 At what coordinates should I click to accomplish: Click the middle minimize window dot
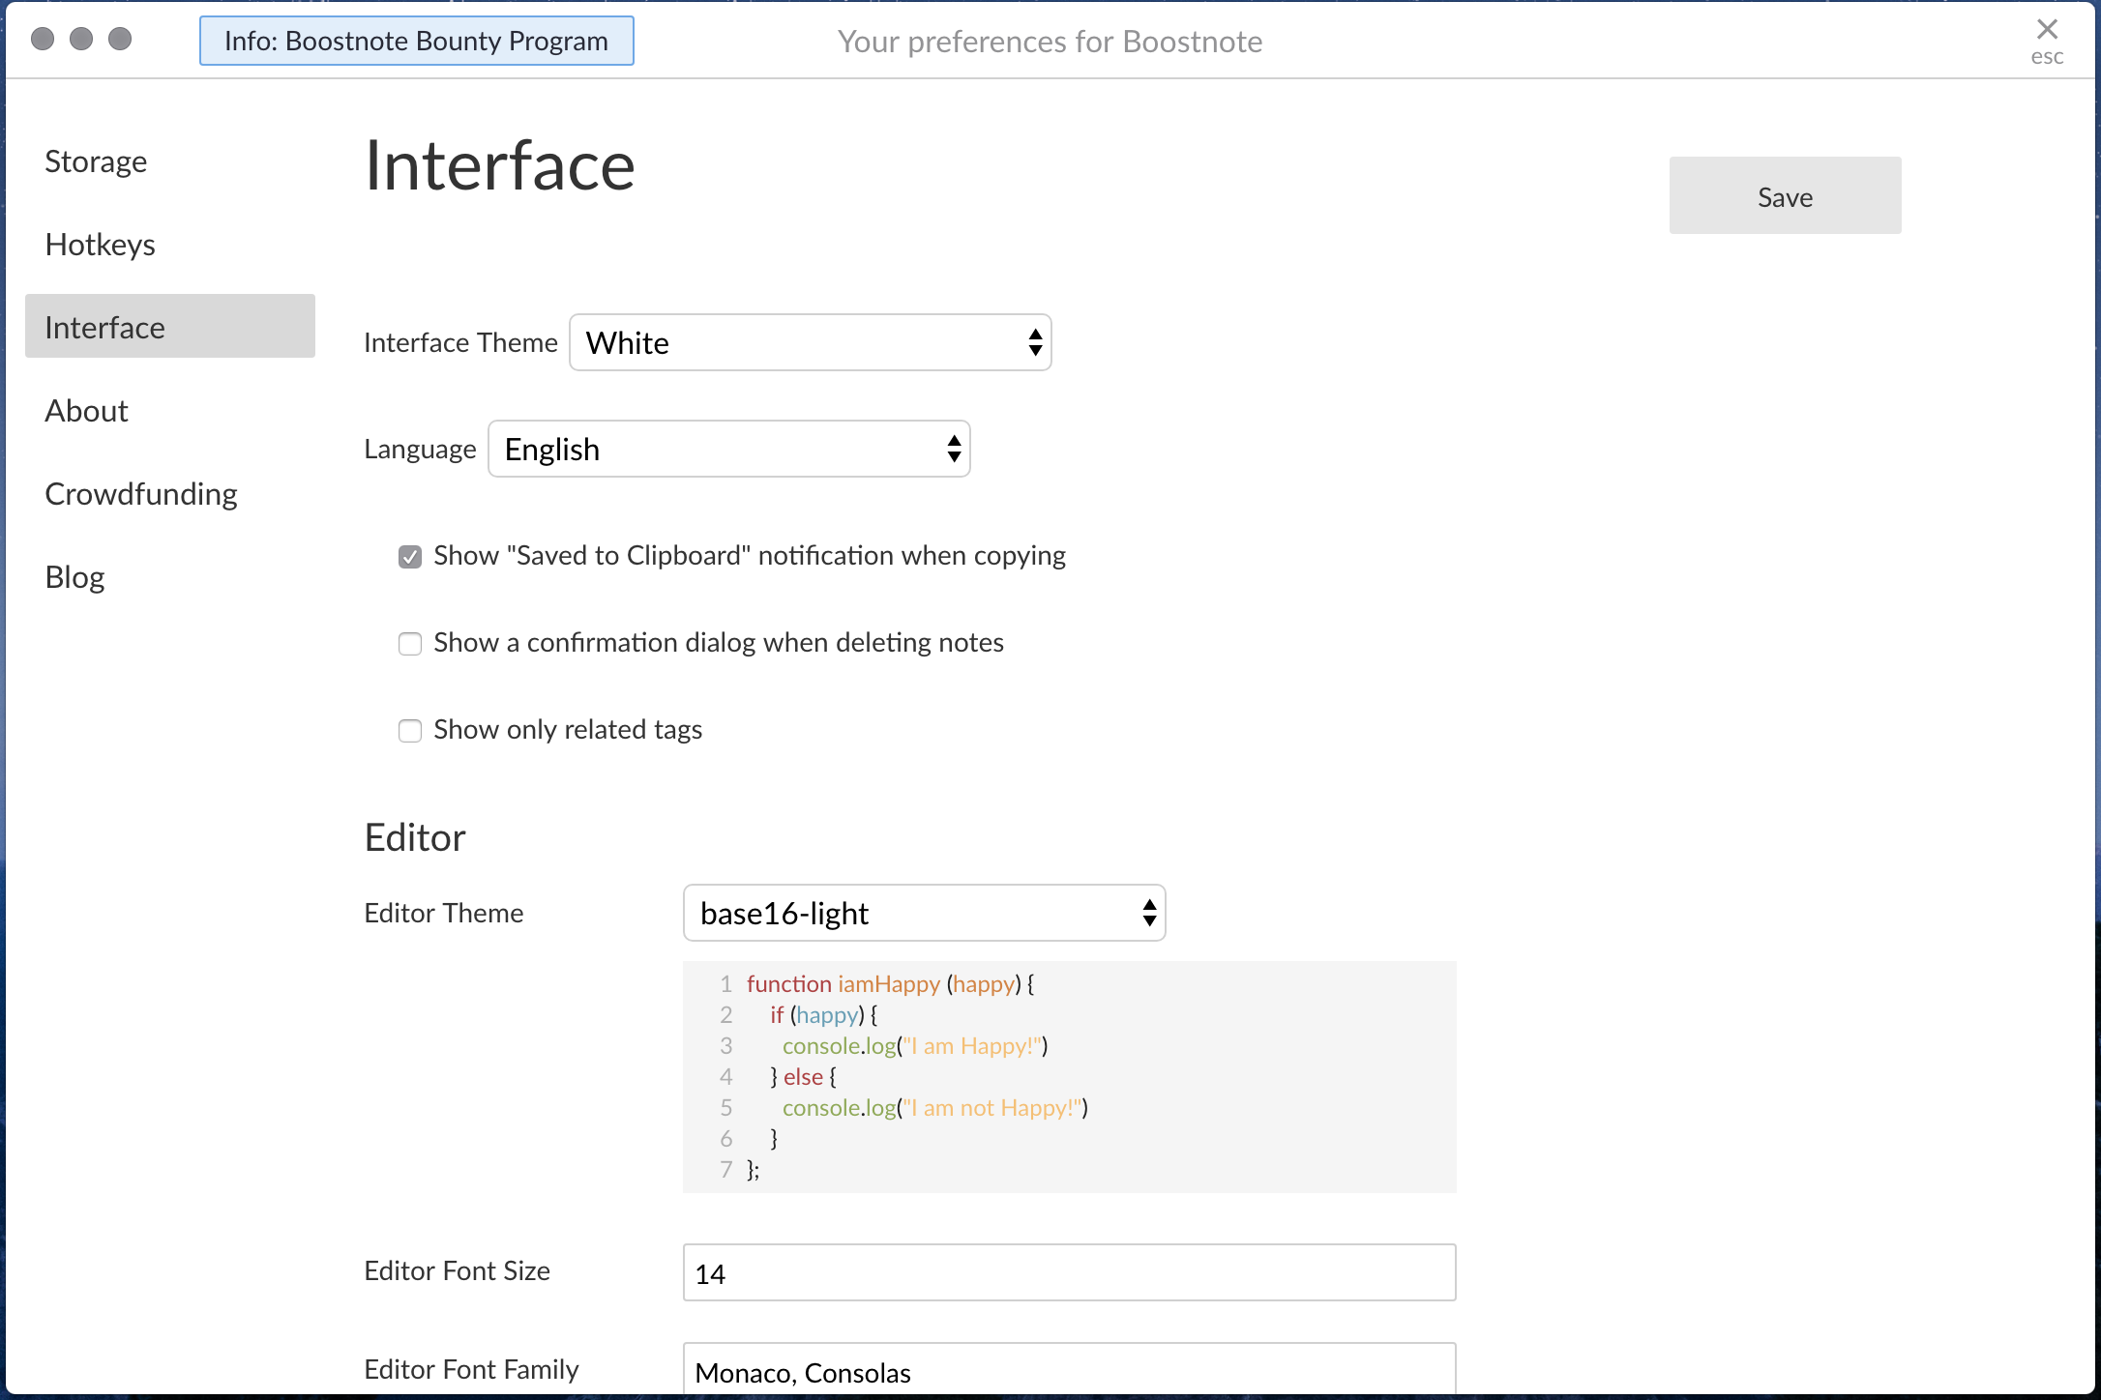pos(81,39)
